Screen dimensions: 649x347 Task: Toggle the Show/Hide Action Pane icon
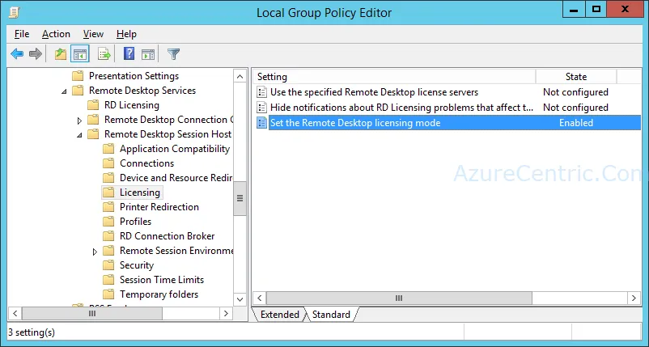point(148,53)
